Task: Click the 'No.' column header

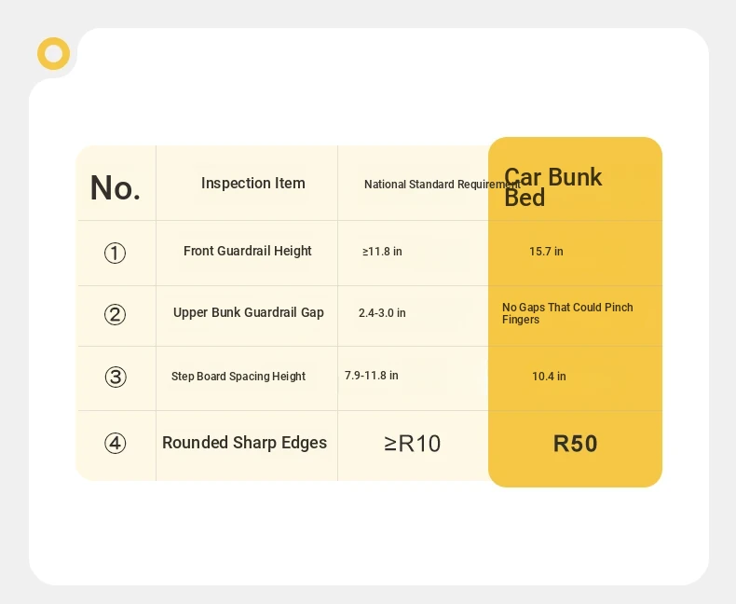Action: point(115,188)
